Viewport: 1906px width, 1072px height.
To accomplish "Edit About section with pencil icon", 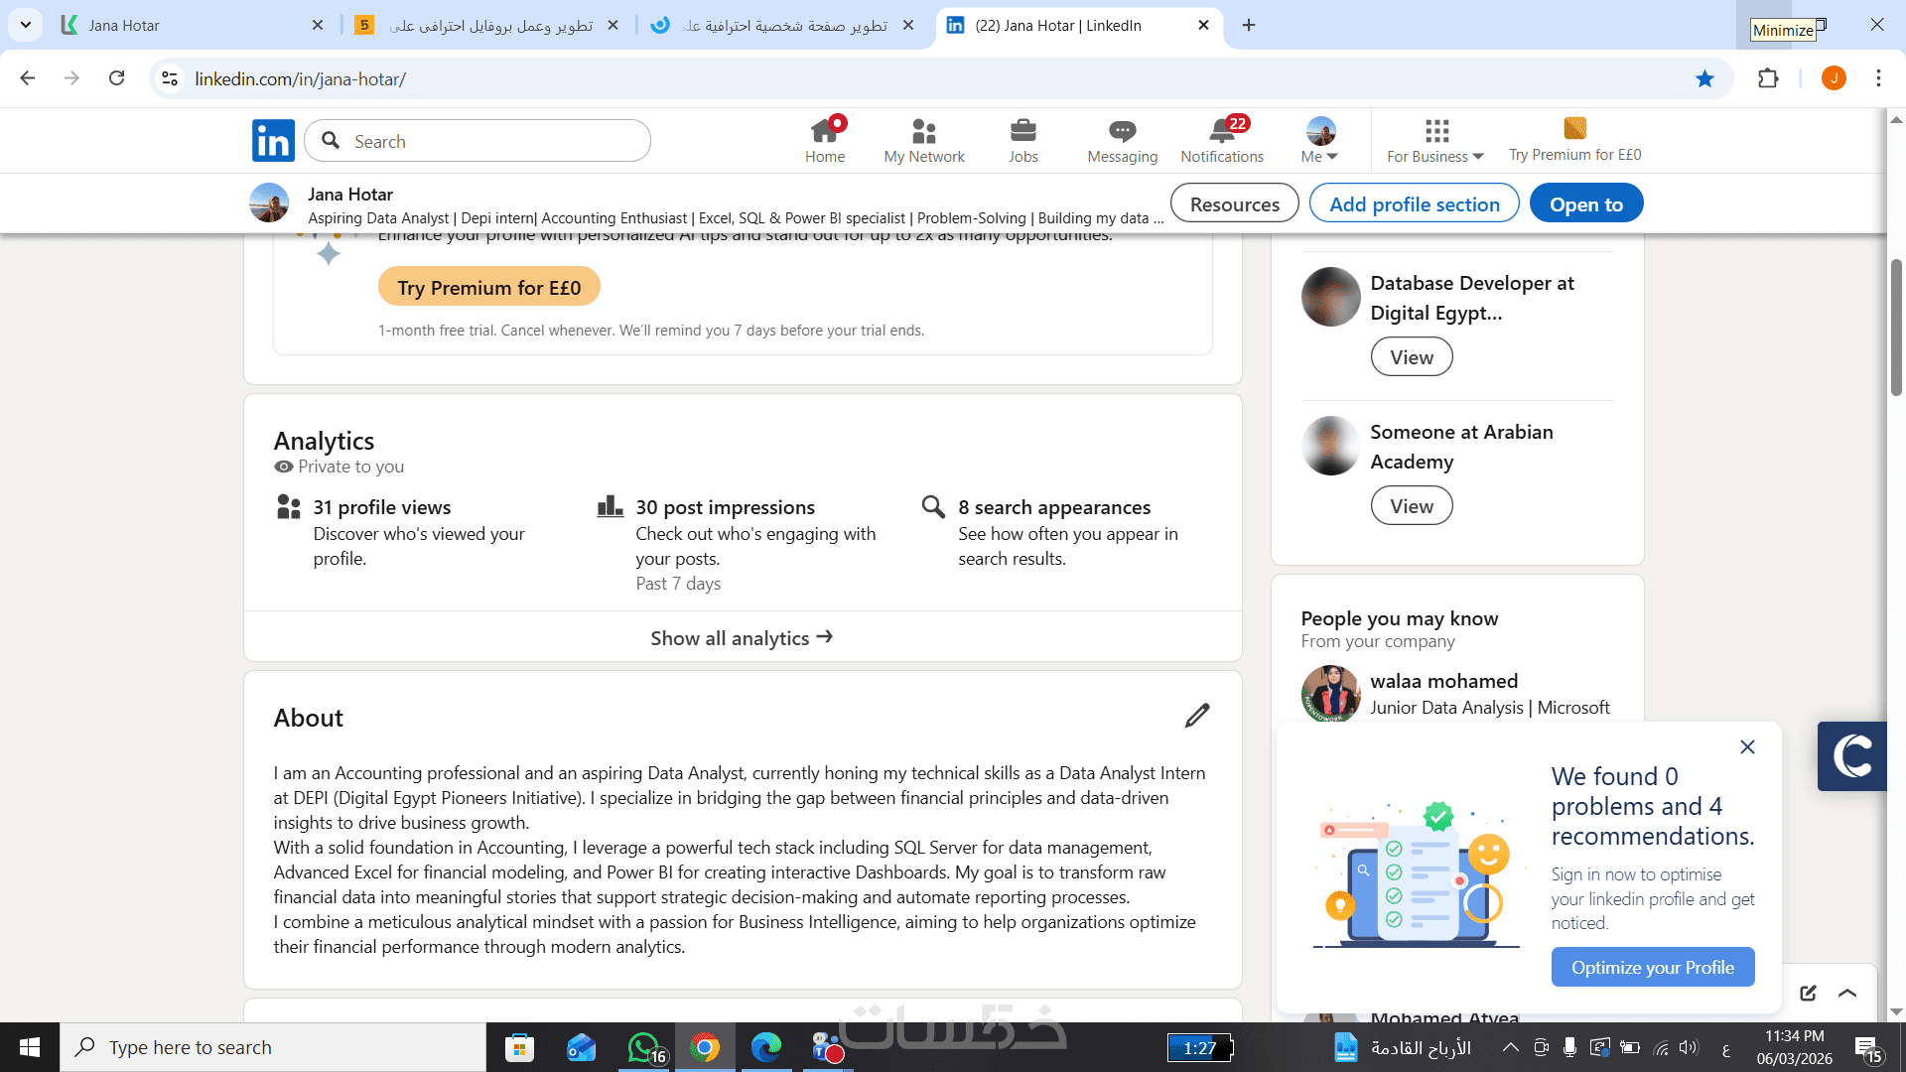I will (1197, 716).
